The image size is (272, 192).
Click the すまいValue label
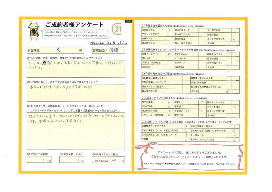pos(181,54)
